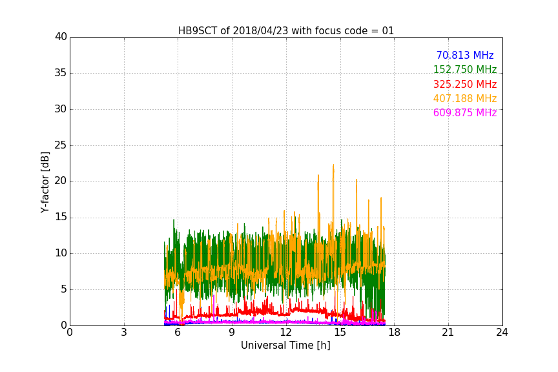Screen dimensions: 558x372
Task: Click the y-axis tick label 10
Action: 61,253
